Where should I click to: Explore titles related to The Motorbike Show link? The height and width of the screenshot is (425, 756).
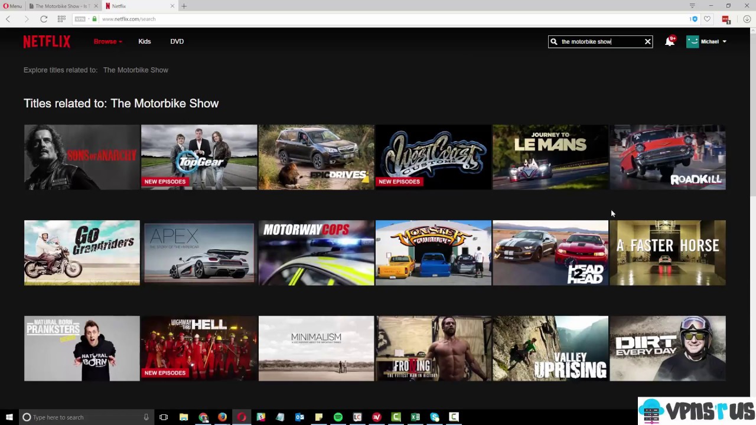tap(136, 70)
